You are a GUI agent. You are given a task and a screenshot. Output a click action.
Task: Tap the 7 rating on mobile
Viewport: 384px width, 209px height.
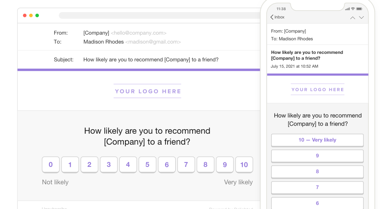coord(317,187)
